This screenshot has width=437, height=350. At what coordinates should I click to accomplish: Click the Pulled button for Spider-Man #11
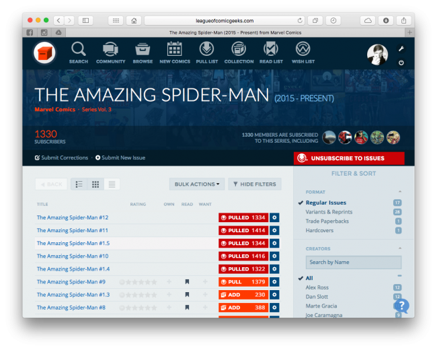[x=243, y=230]
